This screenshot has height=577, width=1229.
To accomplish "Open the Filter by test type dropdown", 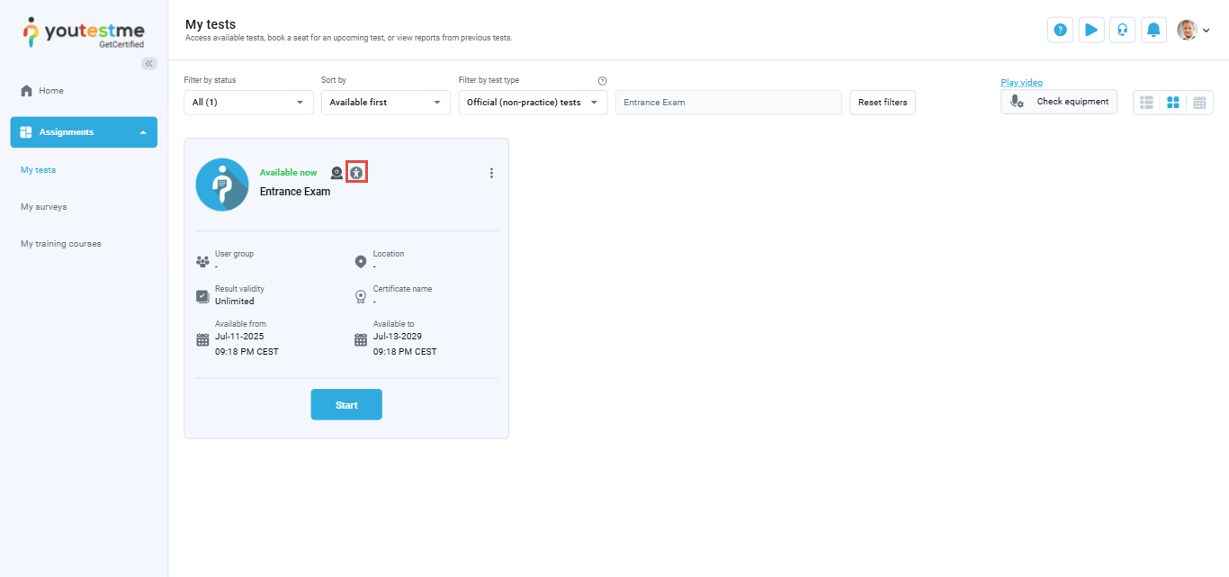I will [x=534, y=103].
